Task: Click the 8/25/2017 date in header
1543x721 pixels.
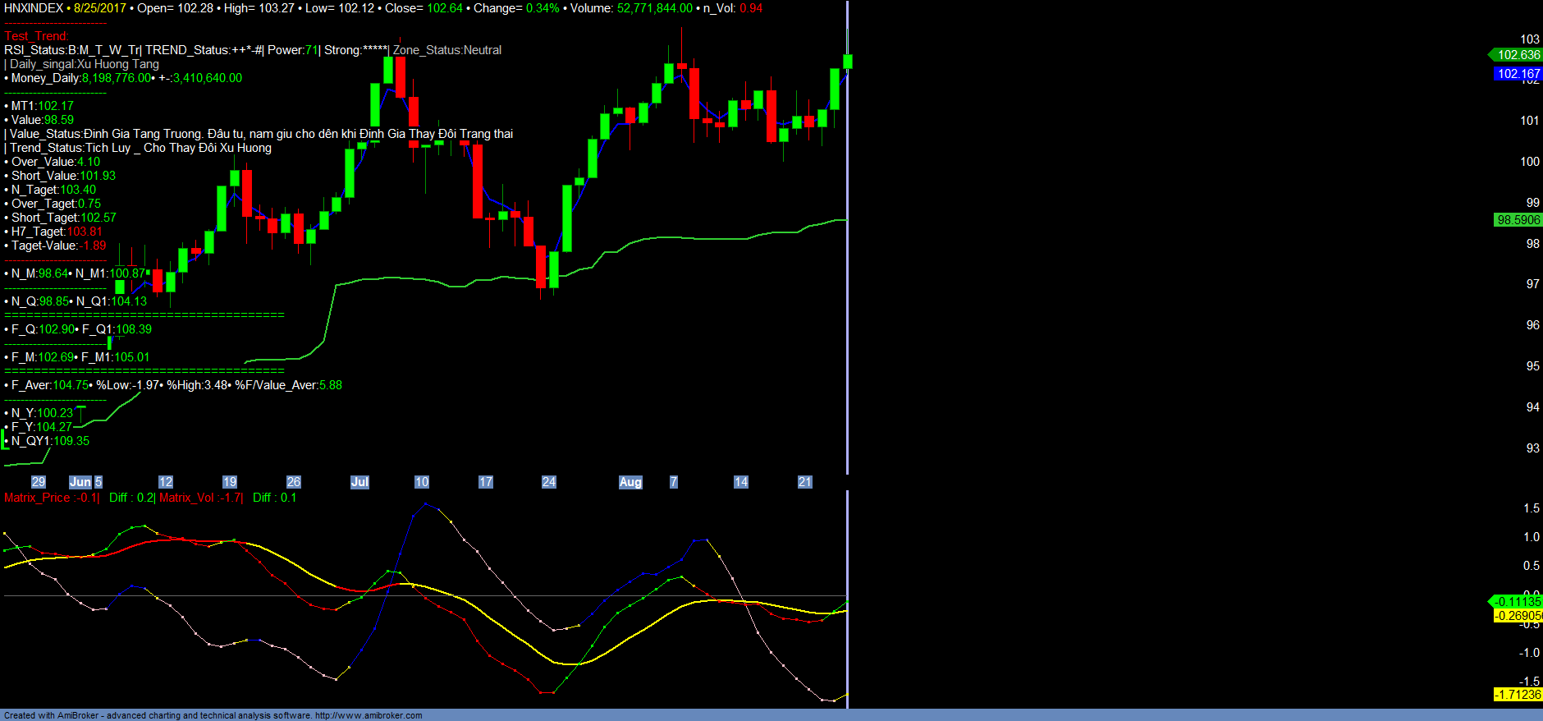Action: point(99,8)
